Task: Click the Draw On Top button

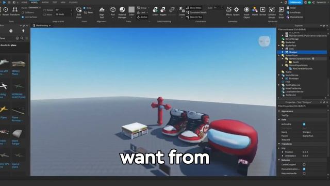Action: click(194, 17)
